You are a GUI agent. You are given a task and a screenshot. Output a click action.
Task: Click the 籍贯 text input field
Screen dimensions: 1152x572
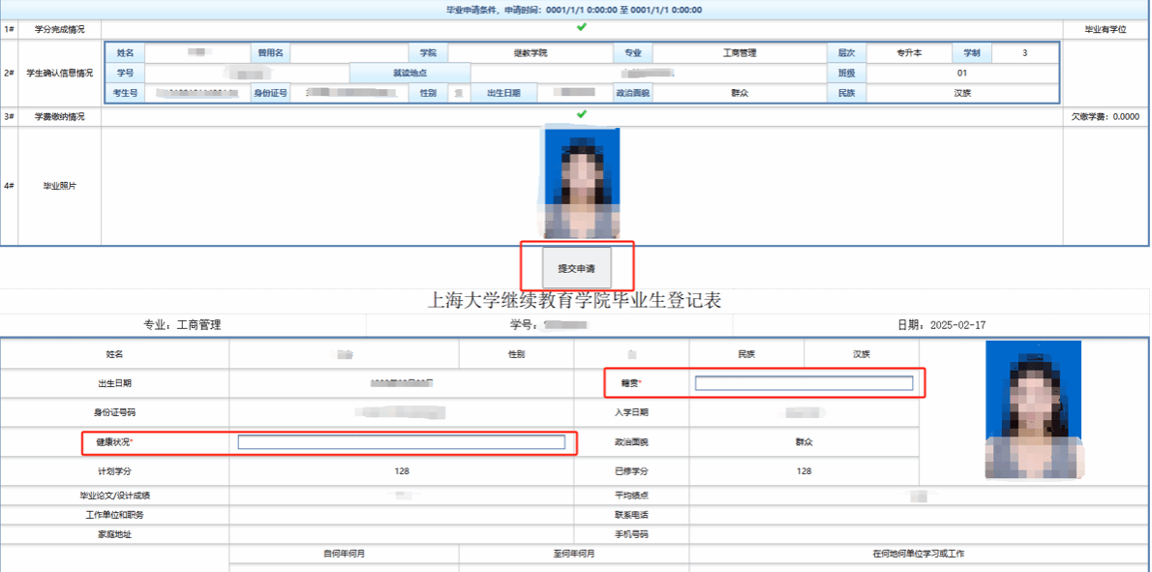[x=803, y=384]
